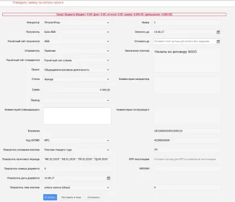Click the Поставить в план button
This screenshot has height=202, width=235.
point(71,198)
